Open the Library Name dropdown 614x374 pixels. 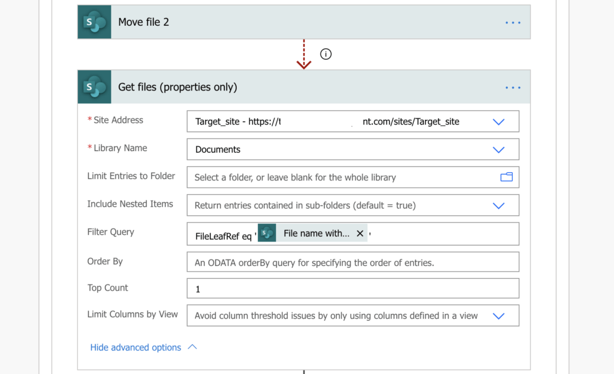click(x=498, y=149)
